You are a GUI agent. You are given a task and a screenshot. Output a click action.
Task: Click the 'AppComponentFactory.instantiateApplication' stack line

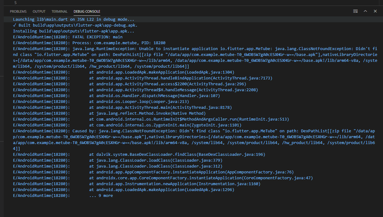pos(153,172)
